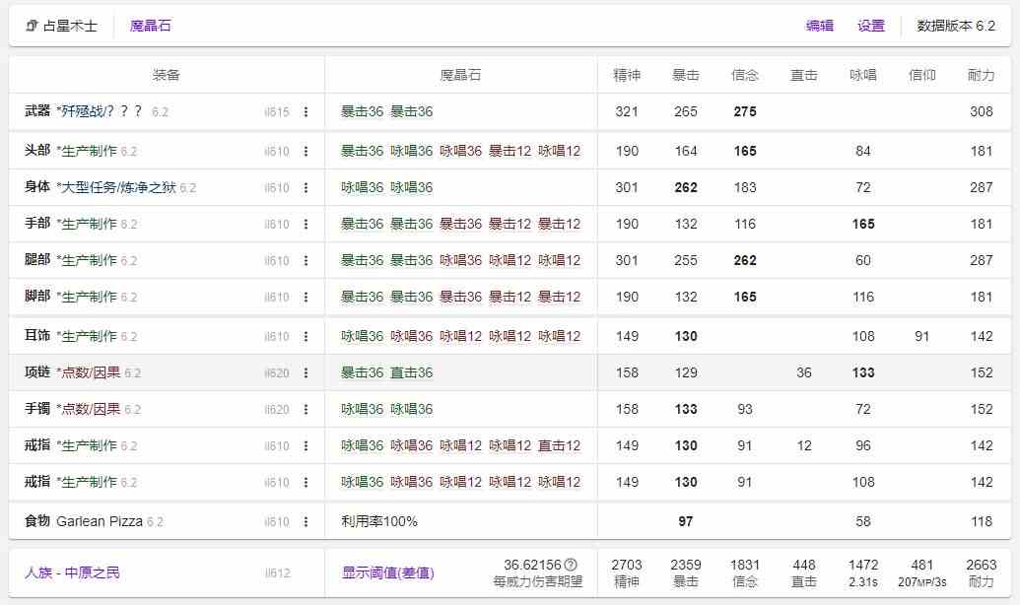Click the 编辑 link
This screenshot has height=605, width=1020.
click(x=819, y=26)
